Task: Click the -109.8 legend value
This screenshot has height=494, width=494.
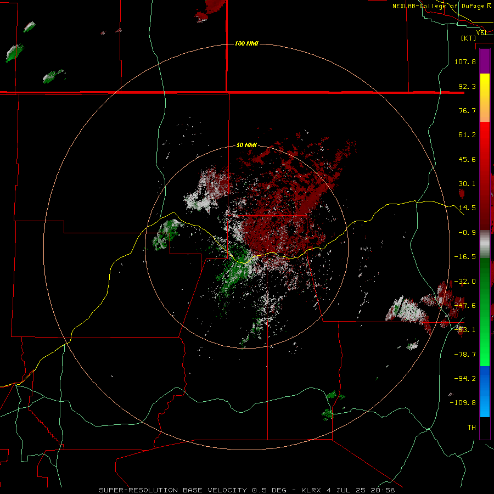Action: point(463,403)
